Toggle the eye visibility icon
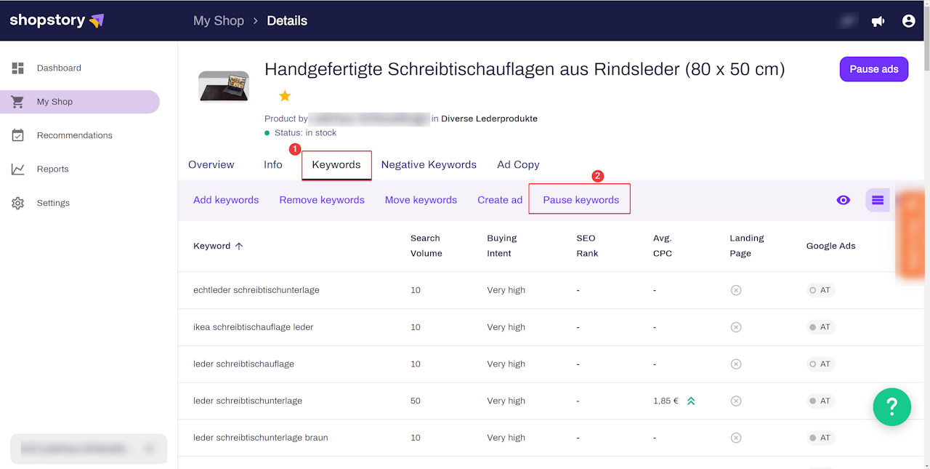Screen dimensions: 930x469 [843, 200]
